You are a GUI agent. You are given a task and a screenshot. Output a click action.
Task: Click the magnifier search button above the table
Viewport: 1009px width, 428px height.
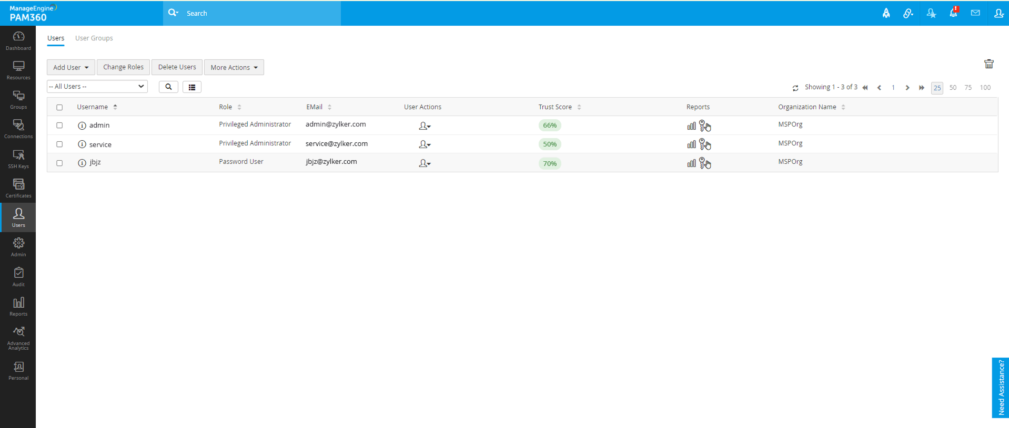coord(168,87)
